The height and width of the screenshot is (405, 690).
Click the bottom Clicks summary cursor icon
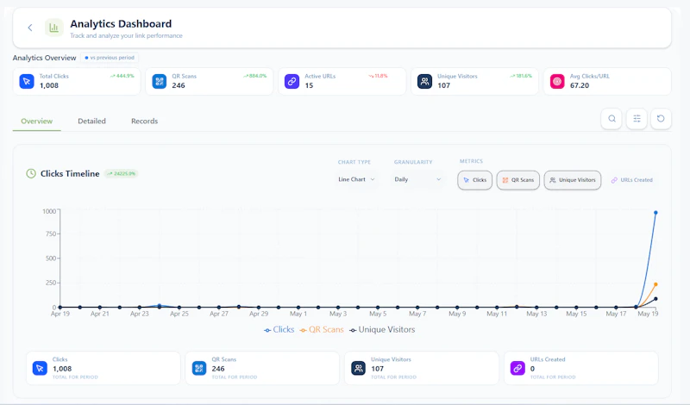40,368
